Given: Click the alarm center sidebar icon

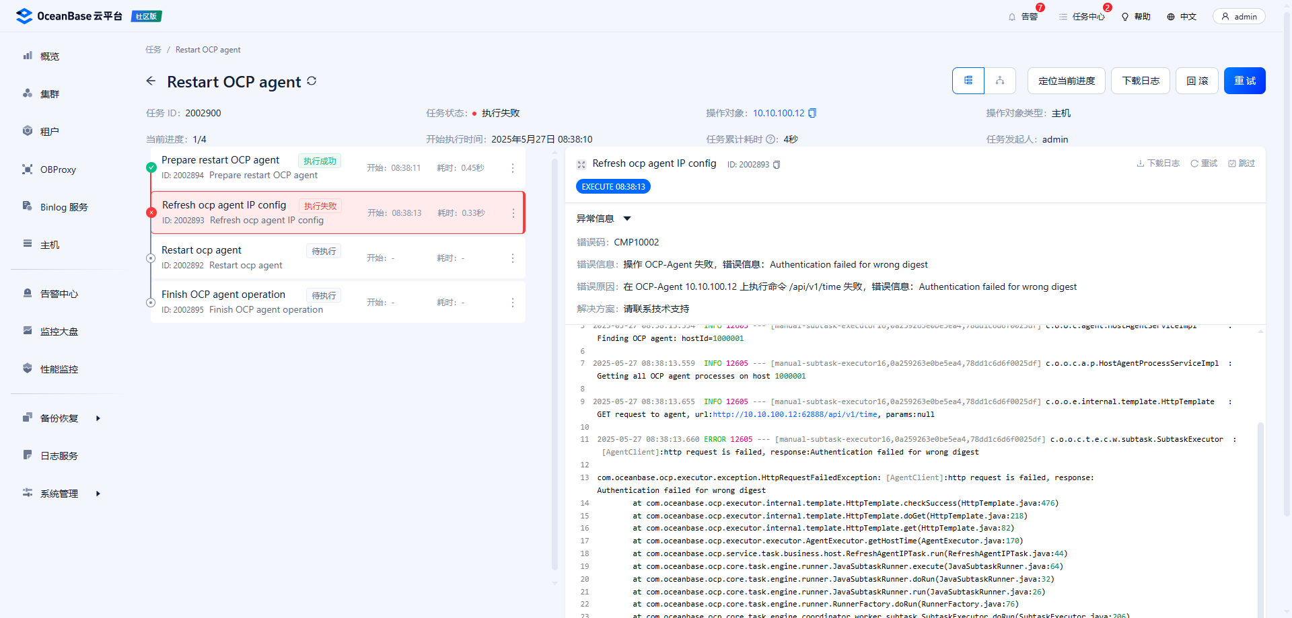Looking at the screenshot, I should coord(28,293).
